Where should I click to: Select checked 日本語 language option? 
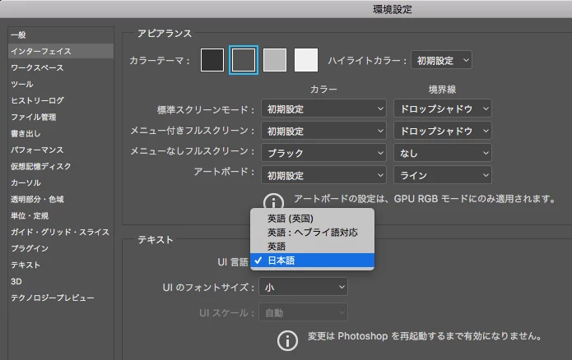coord(312,261)
